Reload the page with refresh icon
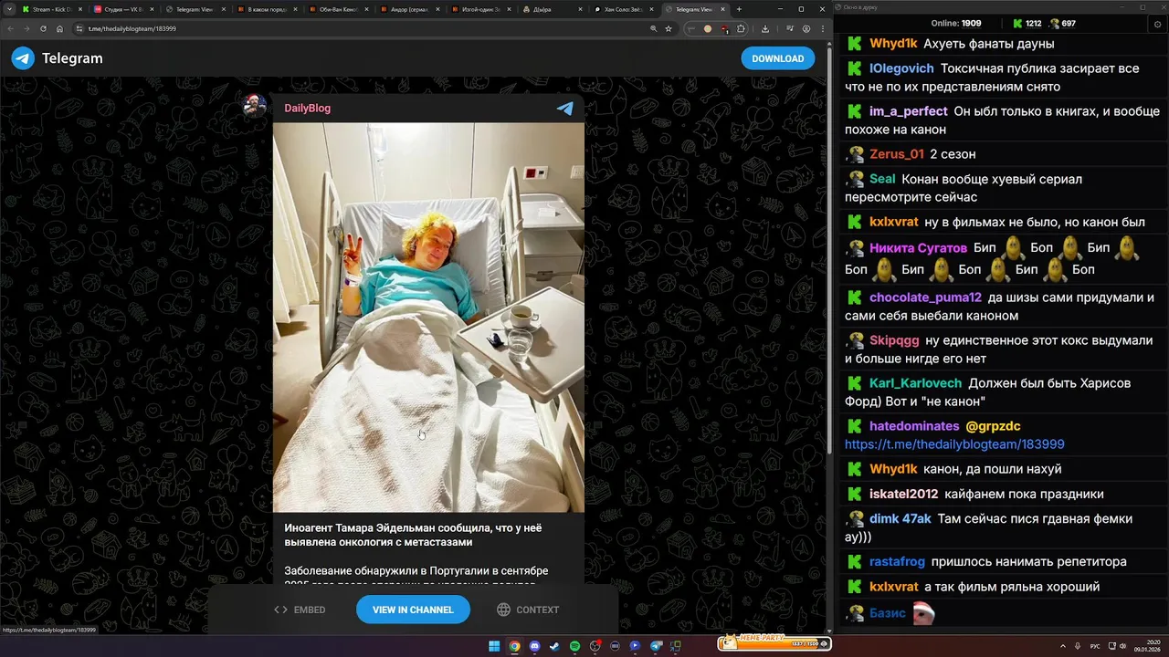 tap(43, 28)
